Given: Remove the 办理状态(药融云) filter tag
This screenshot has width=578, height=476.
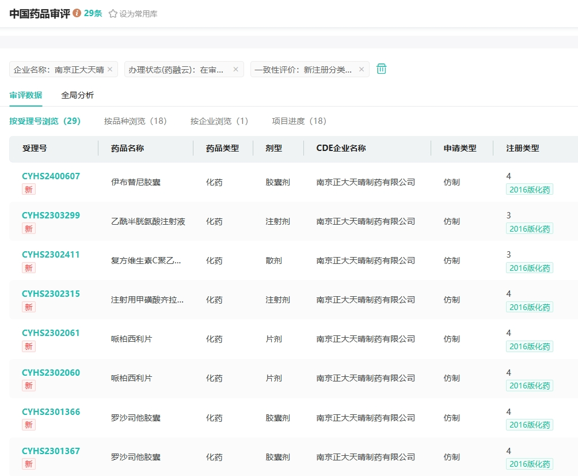Looking at the screenshot, I should pos(235,69).
